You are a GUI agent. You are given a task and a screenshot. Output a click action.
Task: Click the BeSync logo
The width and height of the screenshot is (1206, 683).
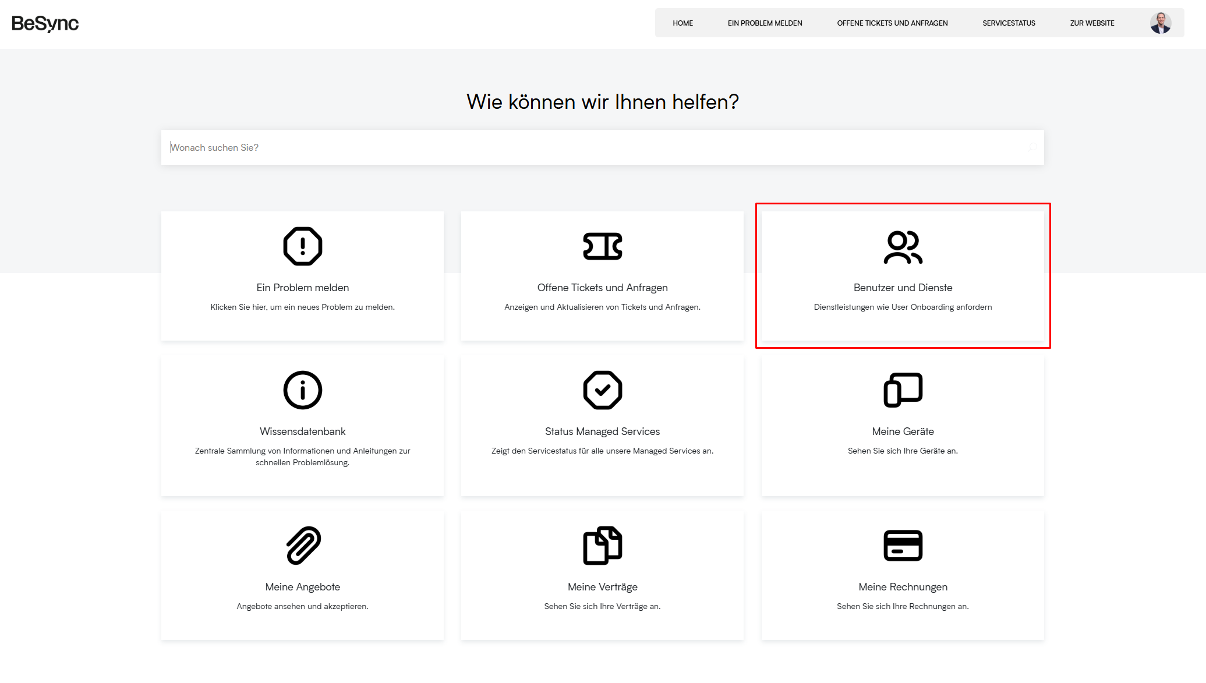[x=45, y=23]
